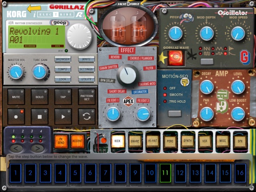Start playback with the play button
256x192 pixels.
pos(63,117)
